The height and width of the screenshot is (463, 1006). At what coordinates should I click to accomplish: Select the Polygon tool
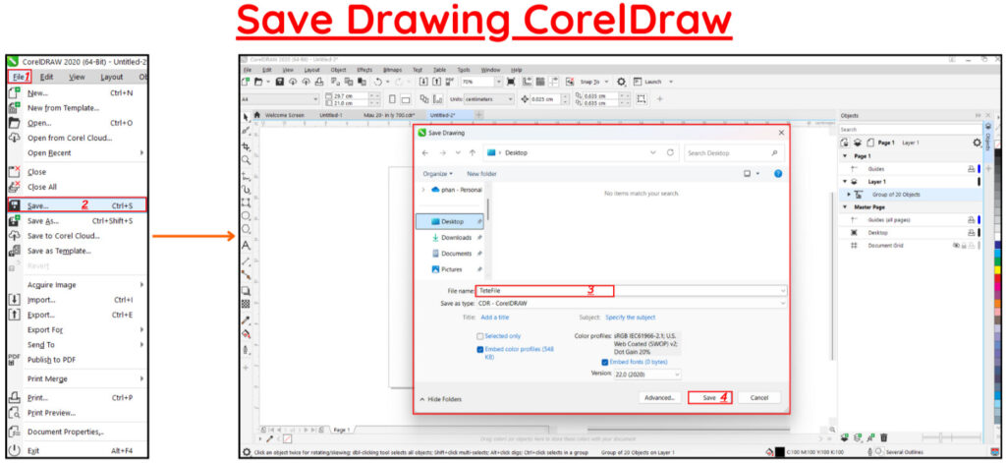(246, 230)
